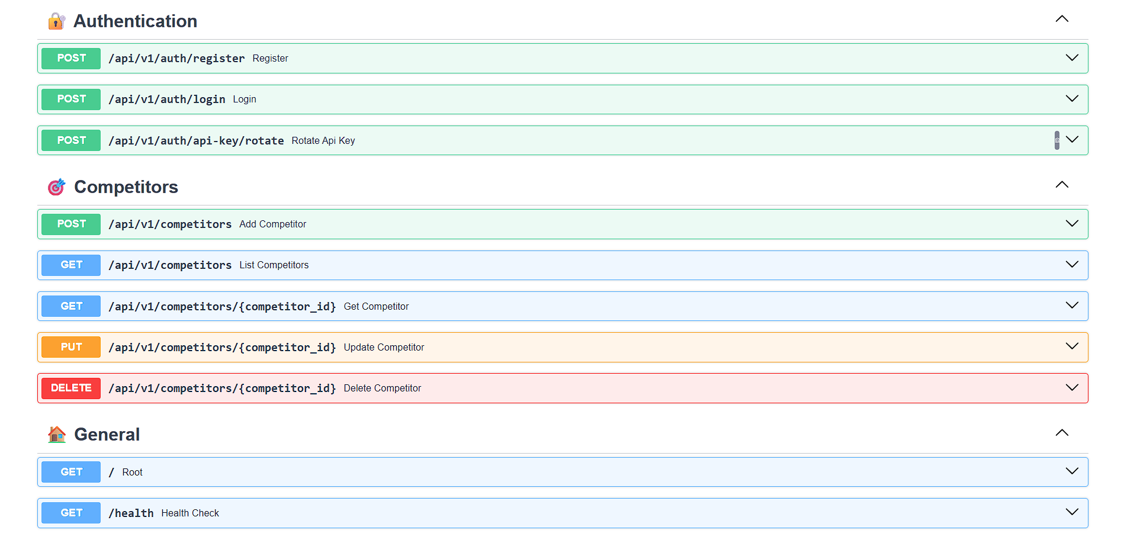Collapse the Authentication section
This screenshot has width=1124, height=546.
[x=1062, y=19]
